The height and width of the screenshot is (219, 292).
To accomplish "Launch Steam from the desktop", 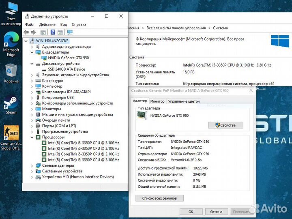I will click(x=11, y=104).
